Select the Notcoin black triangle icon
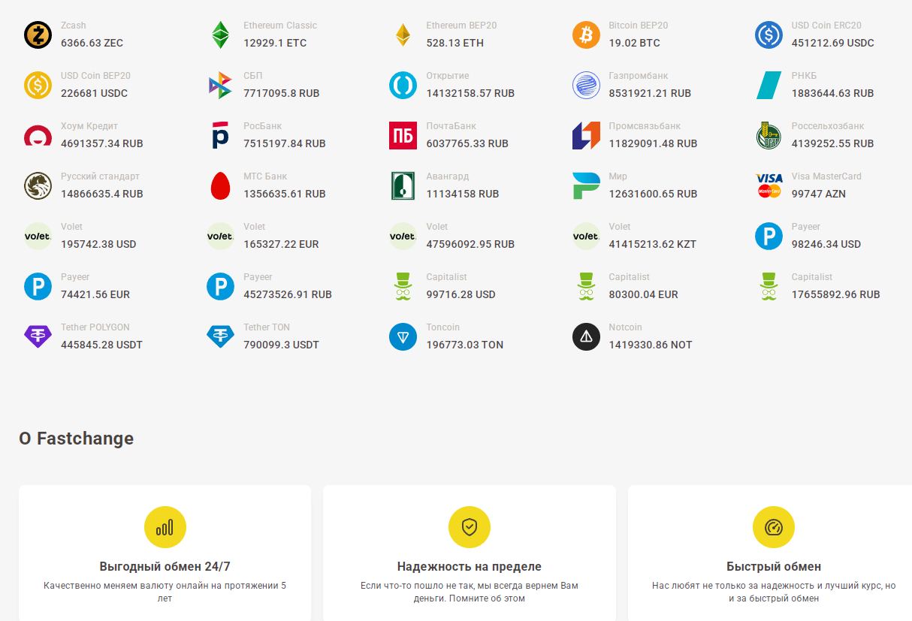The height and width of the screenshot is (621, 912). (x=586, y=336)
